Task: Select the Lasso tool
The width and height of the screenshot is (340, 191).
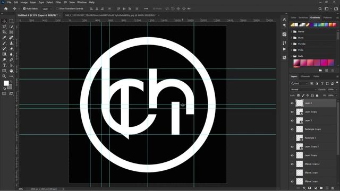Action: click(4, 27)
